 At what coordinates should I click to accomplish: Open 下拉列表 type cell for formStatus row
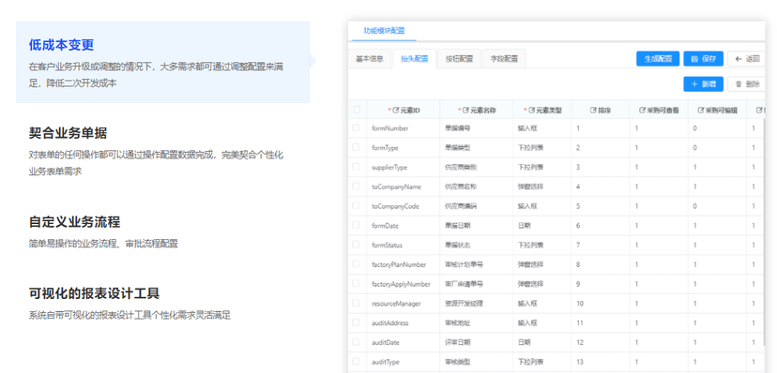[x=542, y=245]
